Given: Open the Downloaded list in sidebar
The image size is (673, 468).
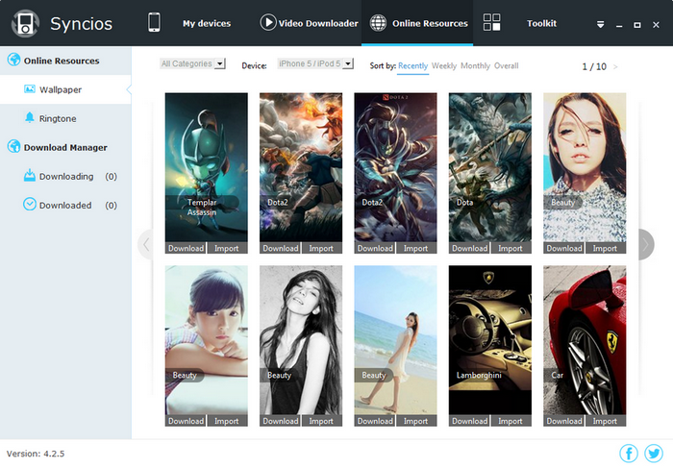Looking at the screenshot, I should [x=65, y=205].
